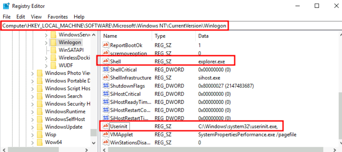The height and width of the screenshot is (152, 342).
Task: Click the registry path address bar
Action: coord(171,26)
